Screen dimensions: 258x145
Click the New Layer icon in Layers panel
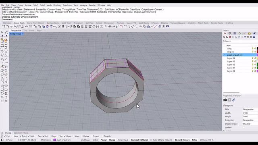[224, 37]
